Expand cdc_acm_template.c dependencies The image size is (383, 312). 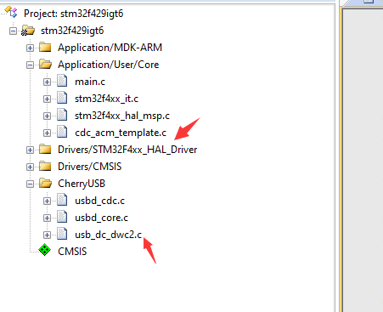47,133
